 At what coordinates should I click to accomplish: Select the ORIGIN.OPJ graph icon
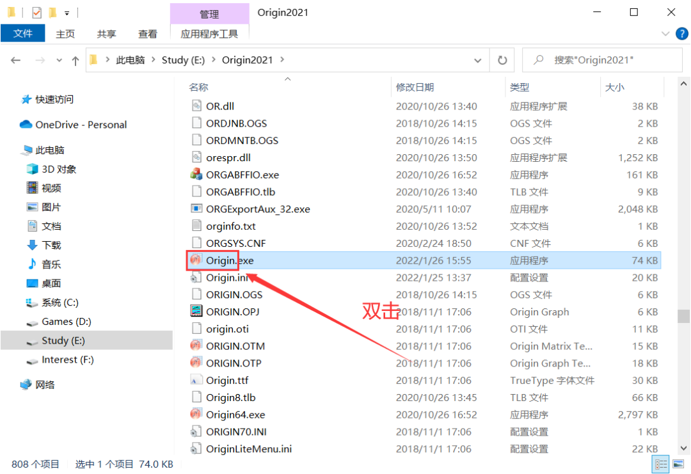point(196,312)
